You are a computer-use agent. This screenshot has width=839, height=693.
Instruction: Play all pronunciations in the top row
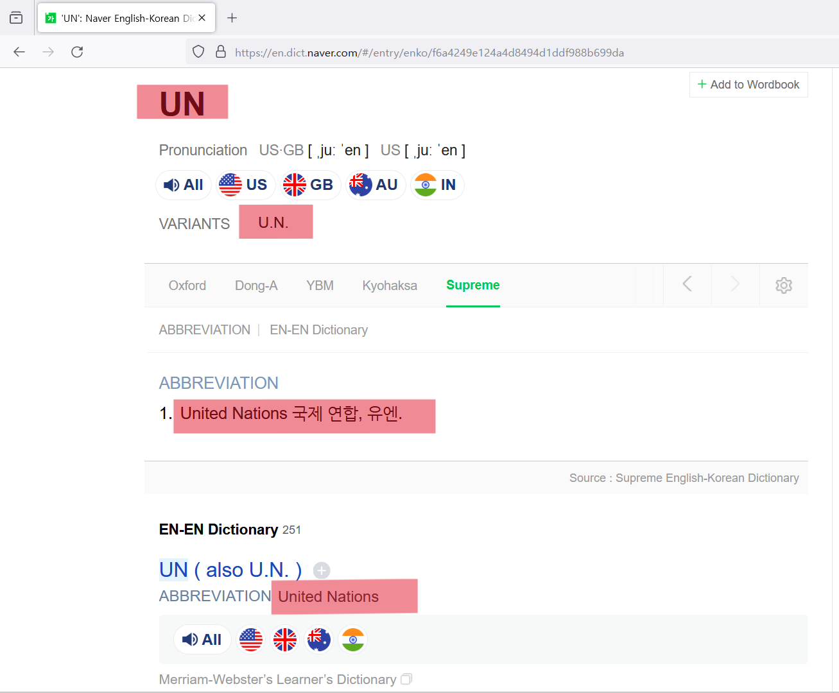(184, 185)
